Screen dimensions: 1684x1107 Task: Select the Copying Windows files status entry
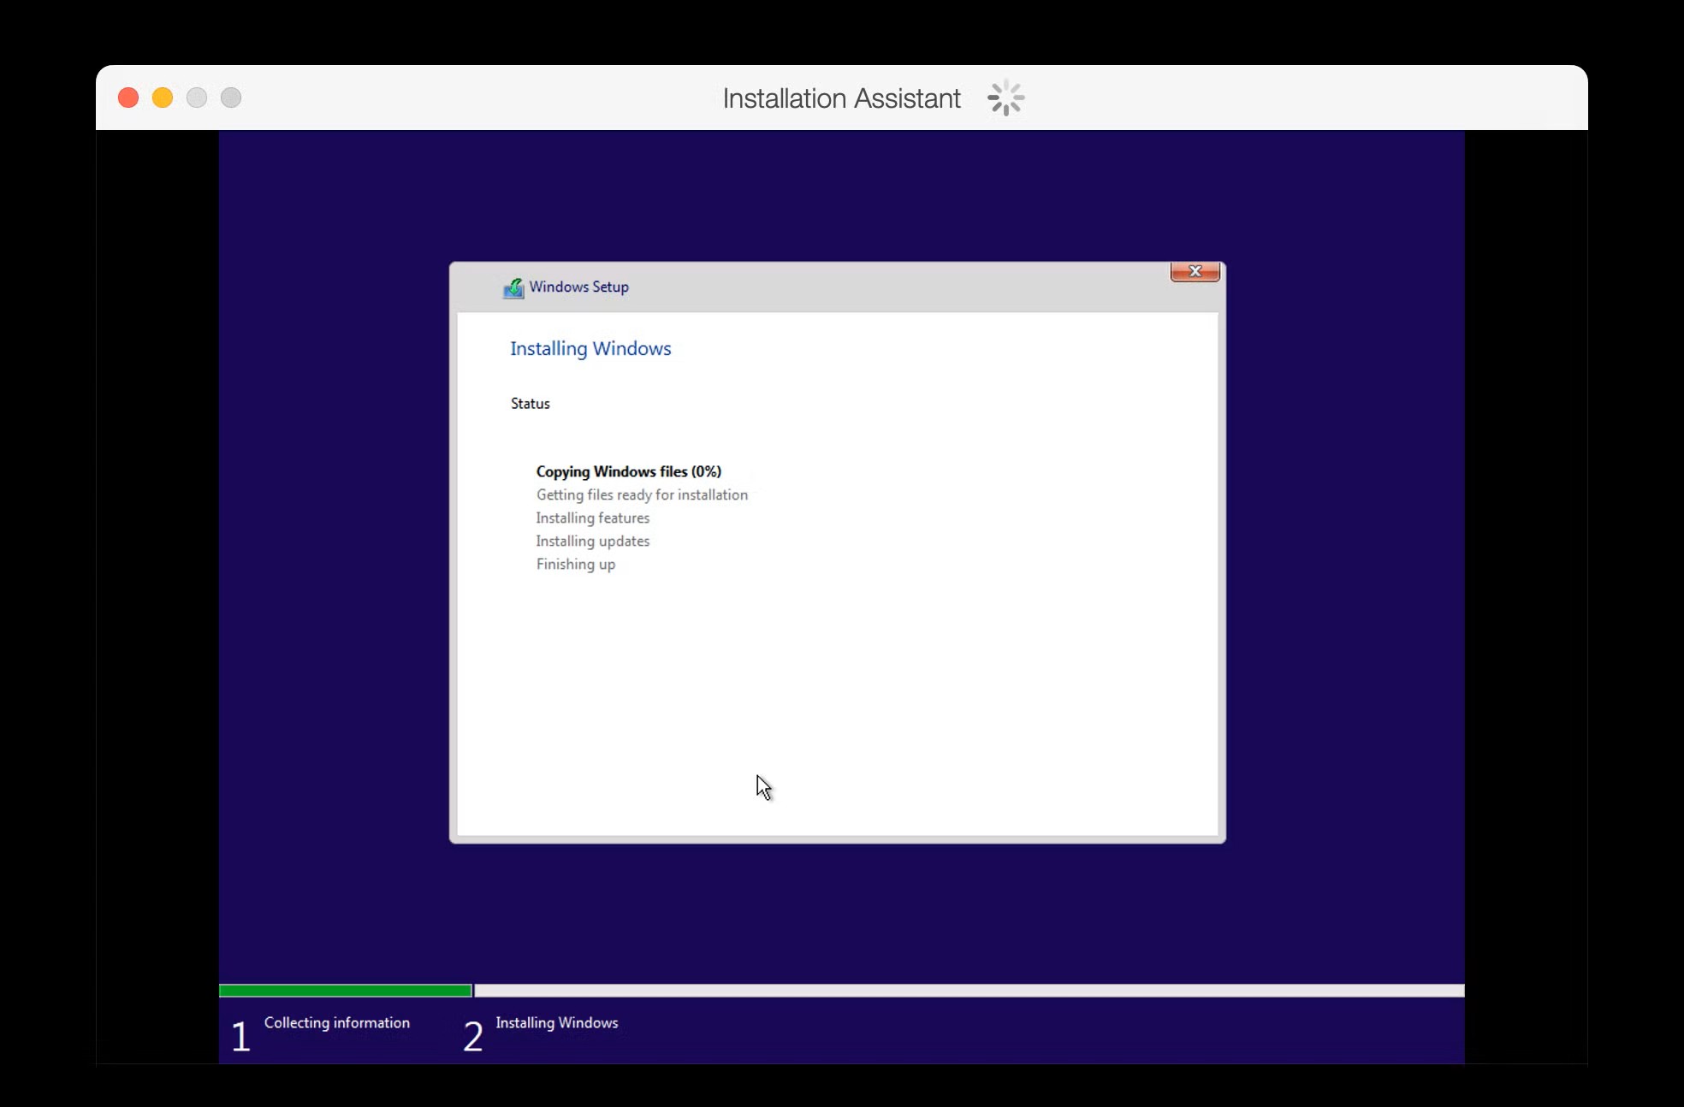(x=628, y=471)
